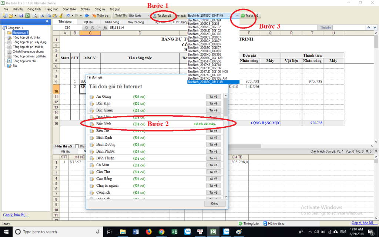Open the Dữ liệu menu
Viewport: 379px width, 237px height.
pos(85,9)
